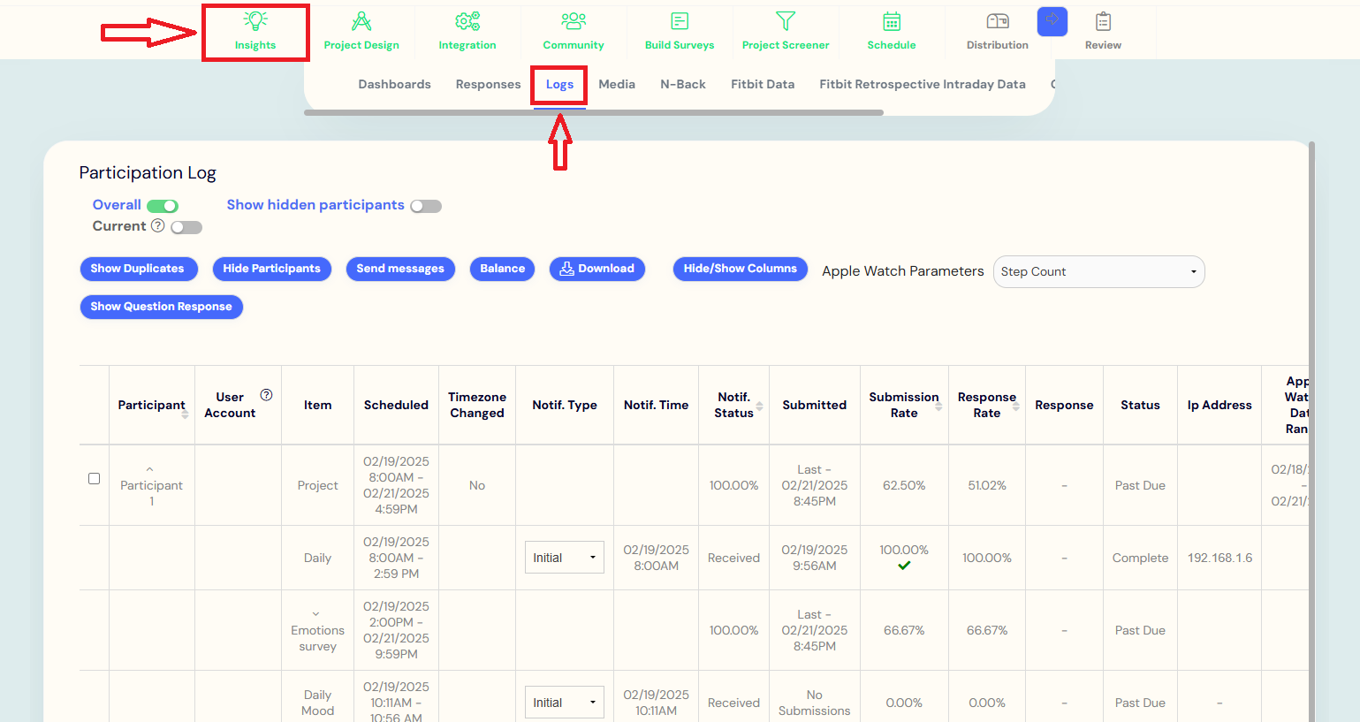Image resolution: width=1360 pixels, height=722 pixels.
Task: Expand Emotions survey row chevron
Action: 316,614
